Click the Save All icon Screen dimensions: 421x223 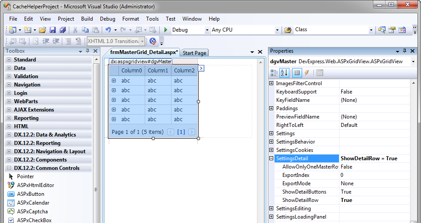63,30
